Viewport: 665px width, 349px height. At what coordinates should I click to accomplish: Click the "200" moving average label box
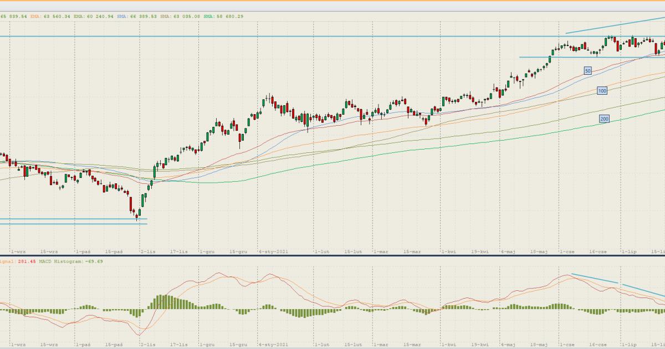[604, 119]
